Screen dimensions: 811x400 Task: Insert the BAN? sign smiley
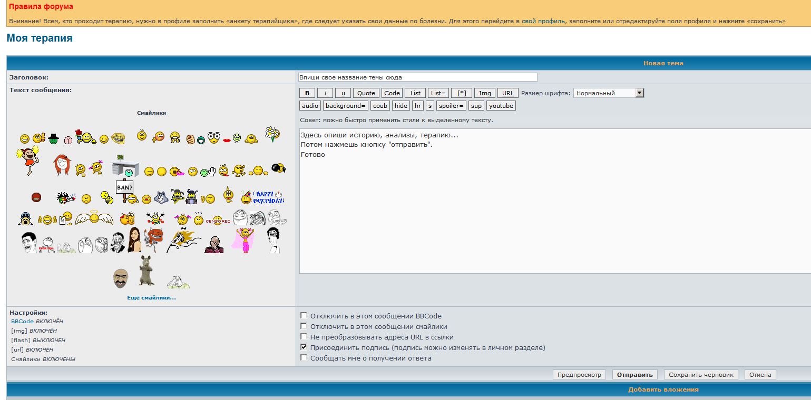125,190
